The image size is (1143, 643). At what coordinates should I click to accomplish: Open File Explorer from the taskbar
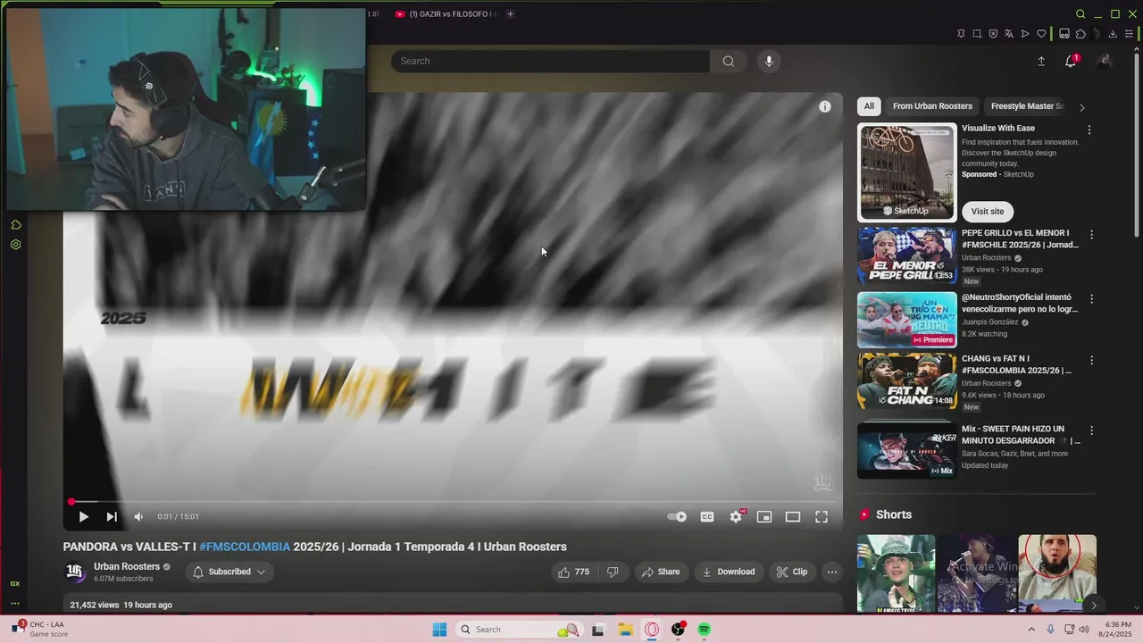[625, 630]
